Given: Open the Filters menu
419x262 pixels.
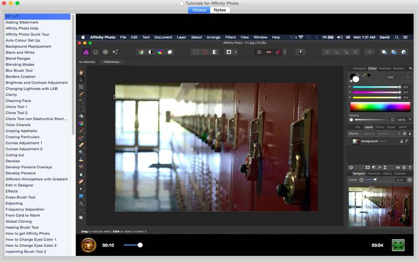Looking at the screenshot, I should [x=230, y=37].
